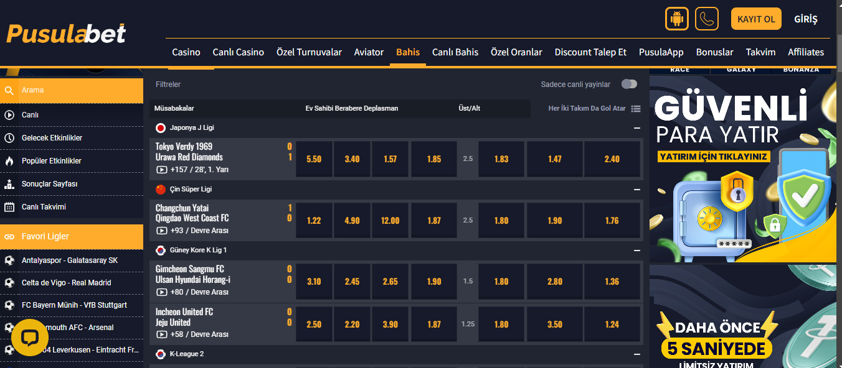Viewport: 842px width, 368px height.
Task: Go to the Aviator menu item
Action: point(369,52)
